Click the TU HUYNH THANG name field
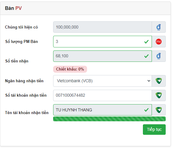This screenshot has height=148, width=172. [x=102, y=110]
